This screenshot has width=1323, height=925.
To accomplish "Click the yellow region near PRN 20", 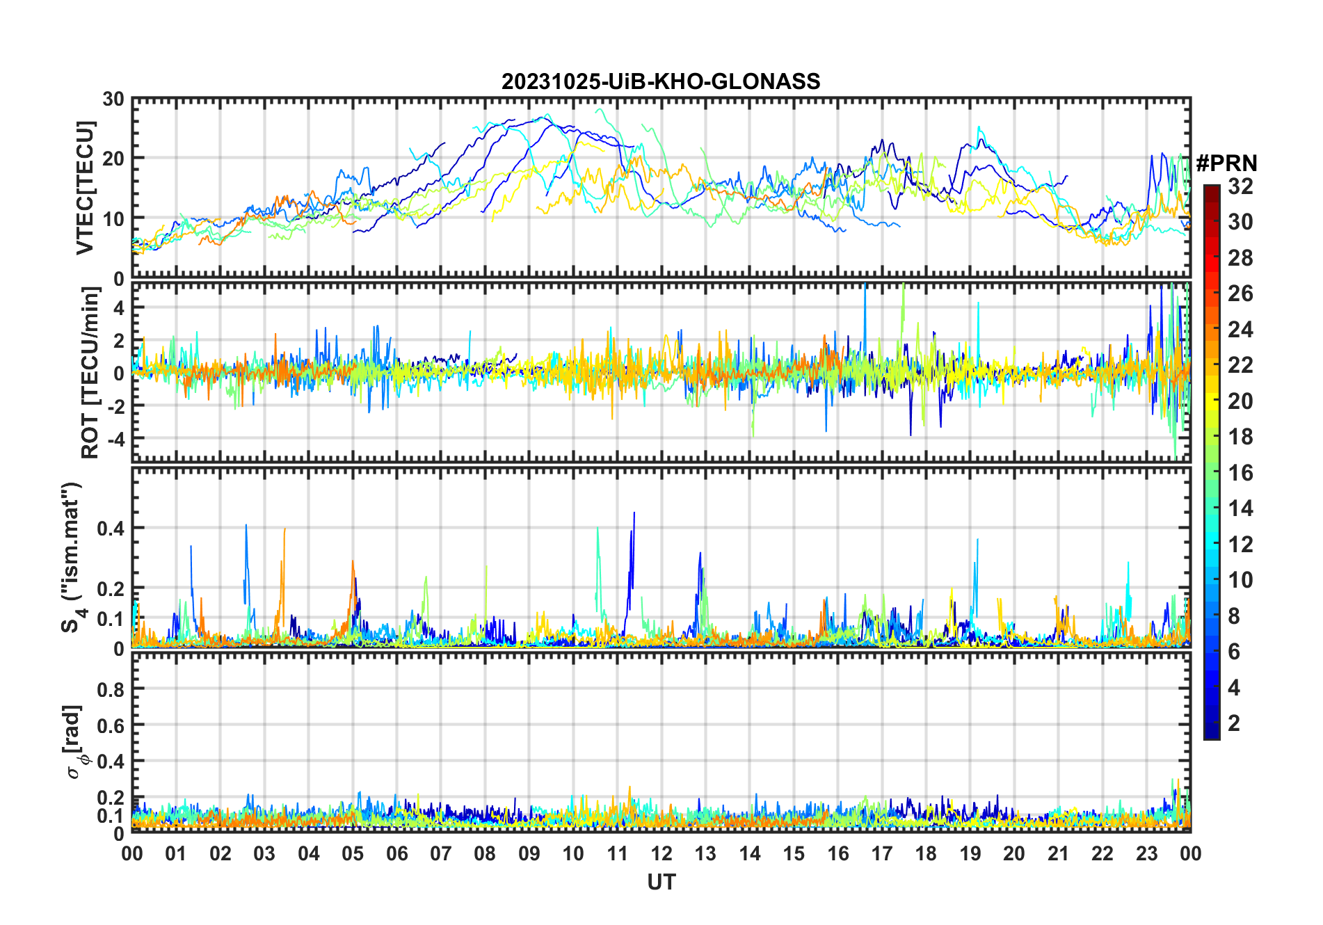I will point(1212,401).
